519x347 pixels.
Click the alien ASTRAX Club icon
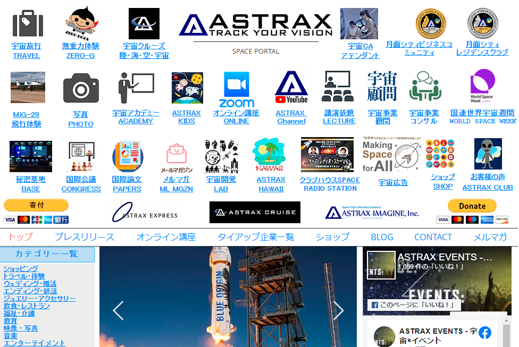tap(488, 154)
